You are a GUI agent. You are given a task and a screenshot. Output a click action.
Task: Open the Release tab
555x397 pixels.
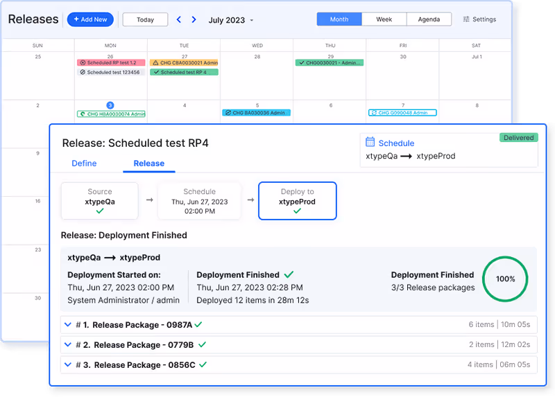tap(149, 164)
